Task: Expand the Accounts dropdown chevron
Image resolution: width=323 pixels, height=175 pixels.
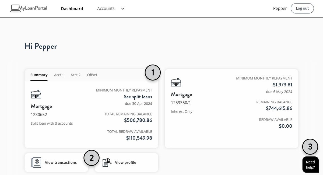Action: point(122,8)
